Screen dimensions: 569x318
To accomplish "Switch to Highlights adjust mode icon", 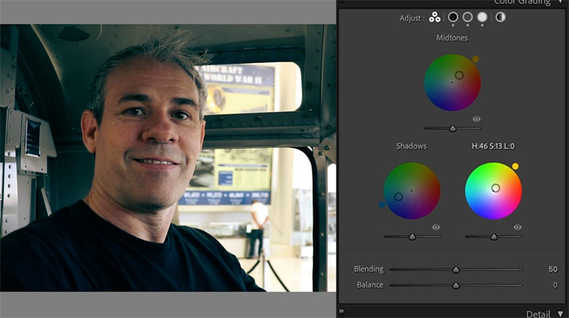I will (483, 17).
